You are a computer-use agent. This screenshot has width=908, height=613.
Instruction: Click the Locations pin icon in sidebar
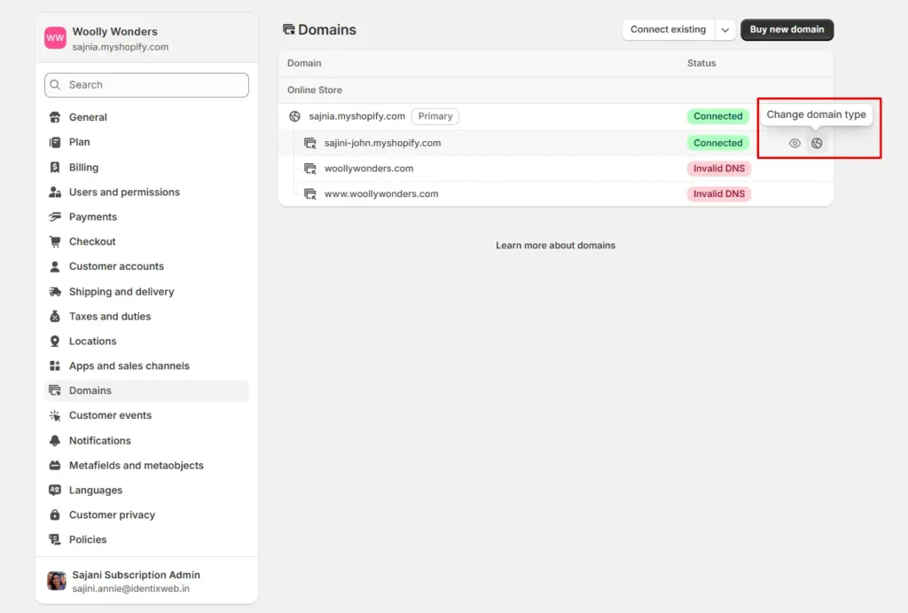click(55, 342)
